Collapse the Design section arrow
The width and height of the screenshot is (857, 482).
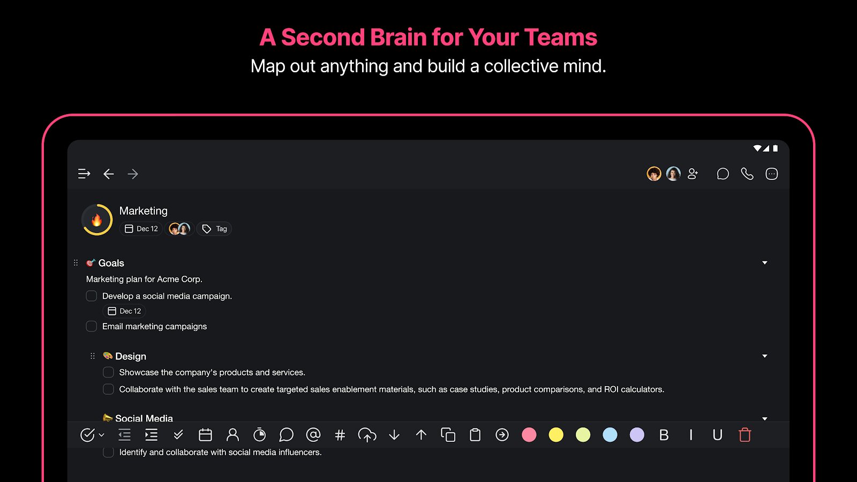coord(765,356)
